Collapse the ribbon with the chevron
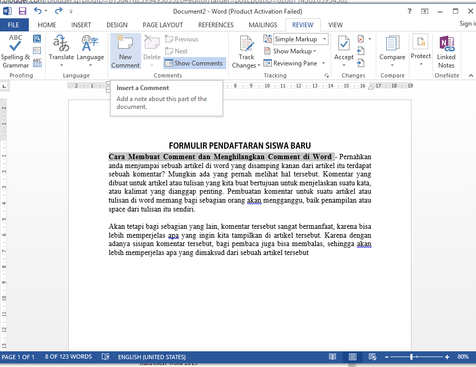476x367 pixels. [x=471, y=75]
